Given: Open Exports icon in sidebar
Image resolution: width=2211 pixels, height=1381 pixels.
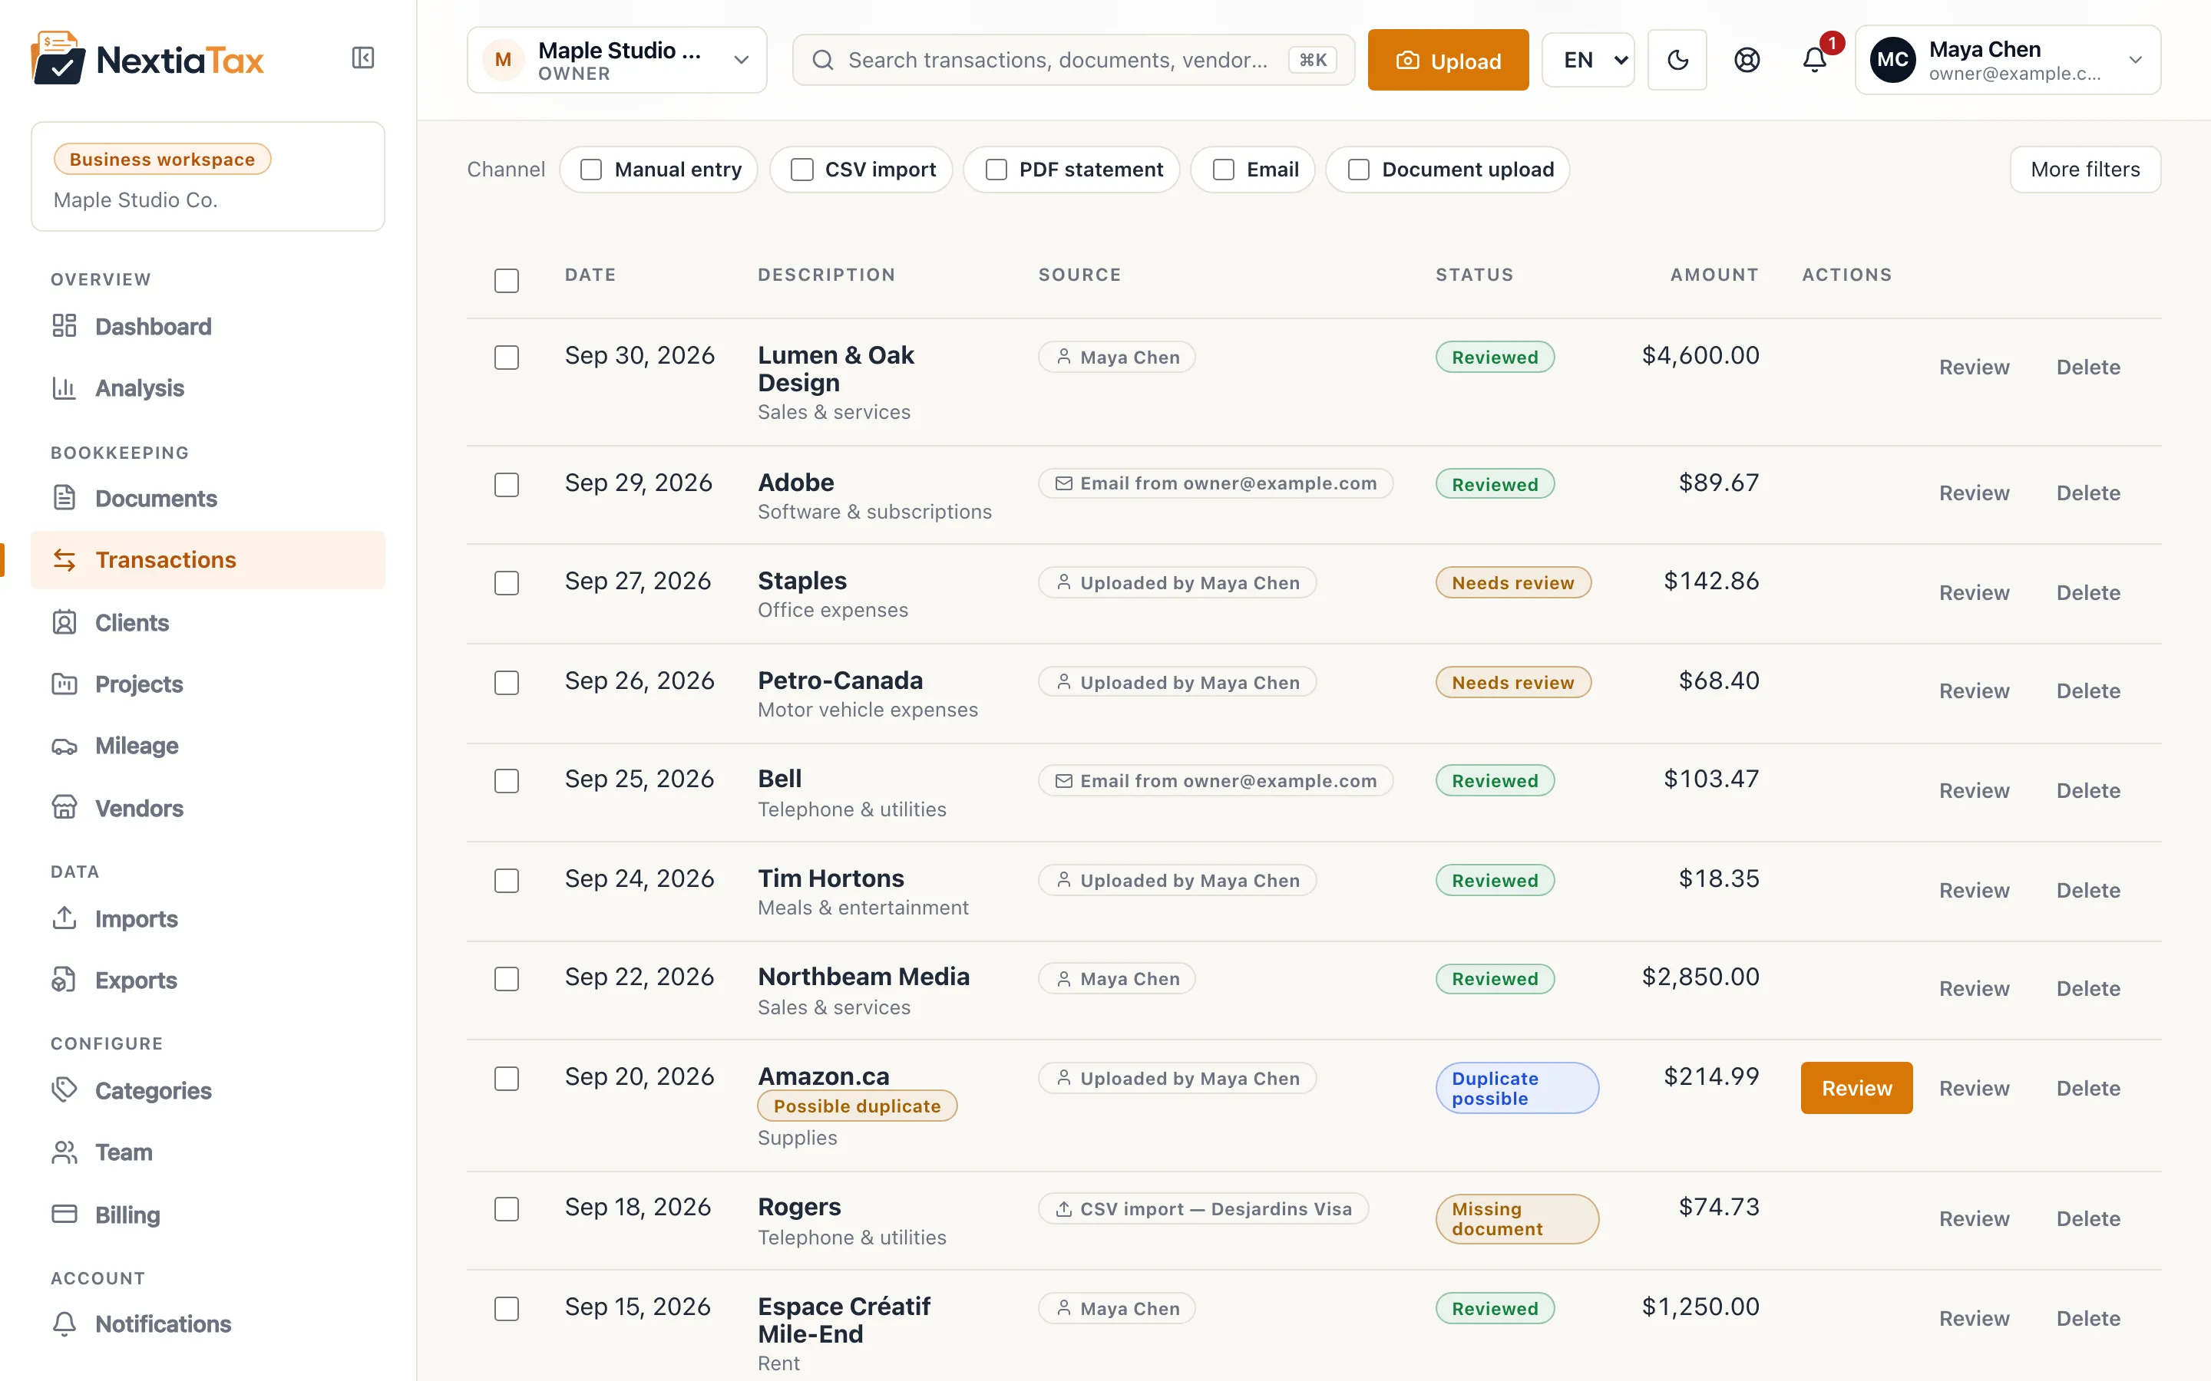Looking at the screenshot, I should click(64, 980).
